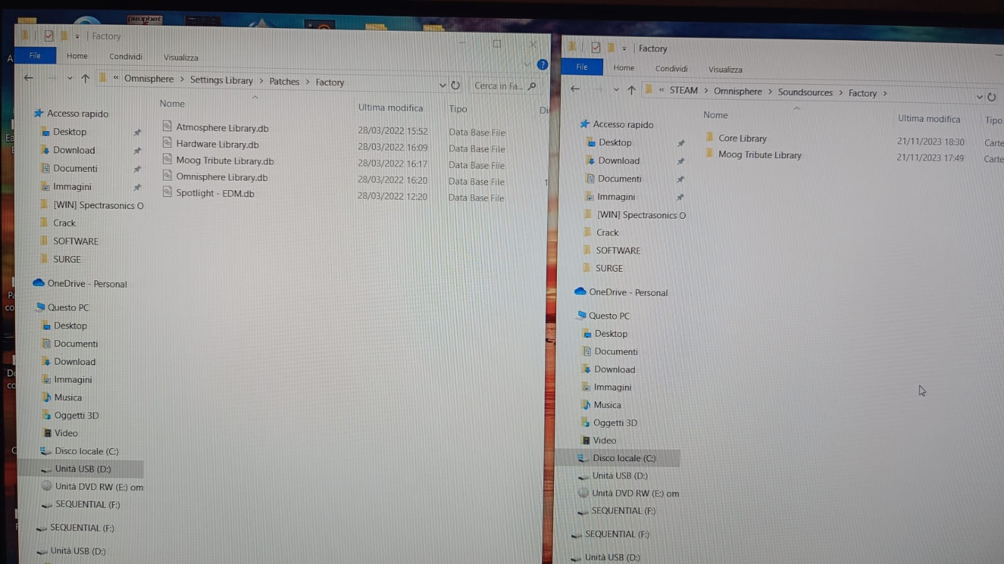
Task: Click Patches in breadcrumb path
Action: [x=284, y=82]
